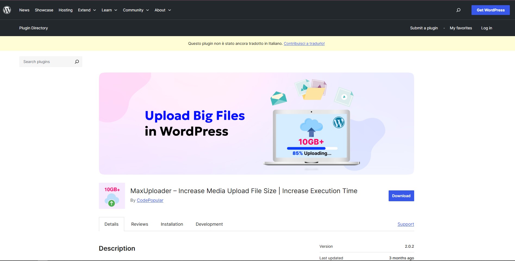Image resolution: width=515 pixels, height=261 pixels.
Task: Select the Details tab
Action: (111, 224)
